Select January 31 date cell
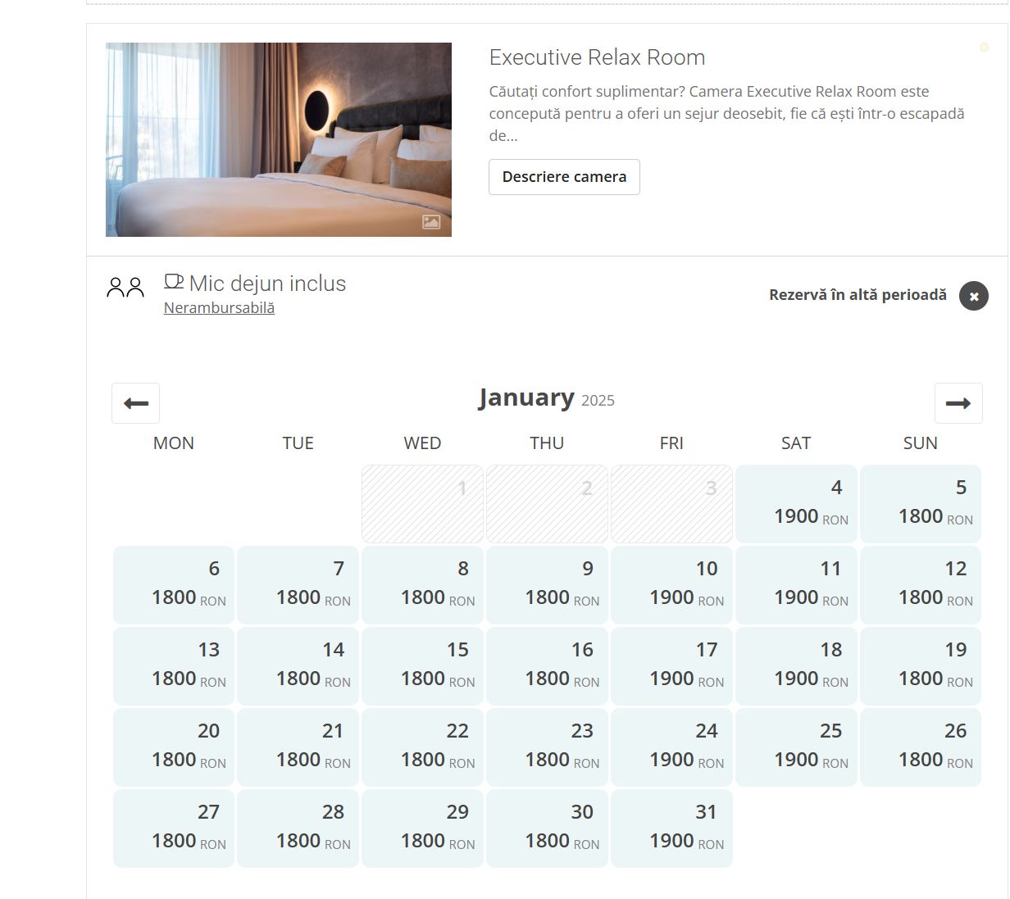Viewport: 1010px width, 899px height. pos(671,828)
